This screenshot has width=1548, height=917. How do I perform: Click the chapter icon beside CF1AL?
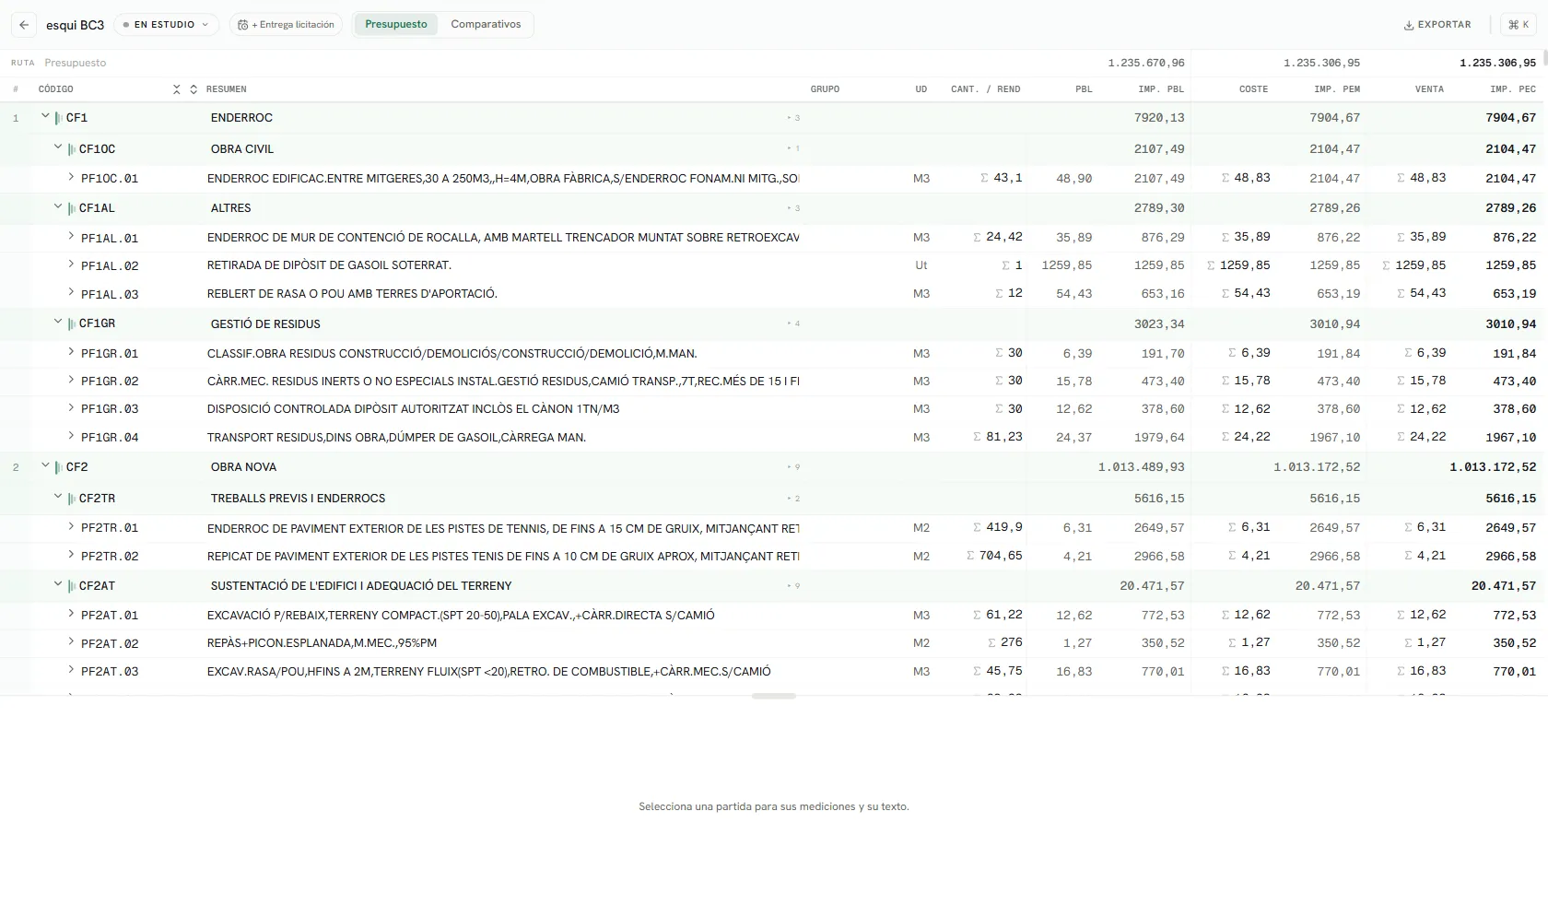(72, 208)
